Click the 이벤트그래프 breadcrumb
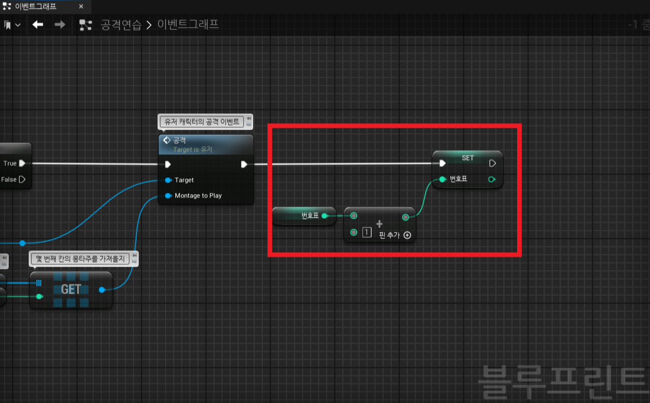This screenshot has height=403, width=650. pyautogui.click(x=188, y=25)
